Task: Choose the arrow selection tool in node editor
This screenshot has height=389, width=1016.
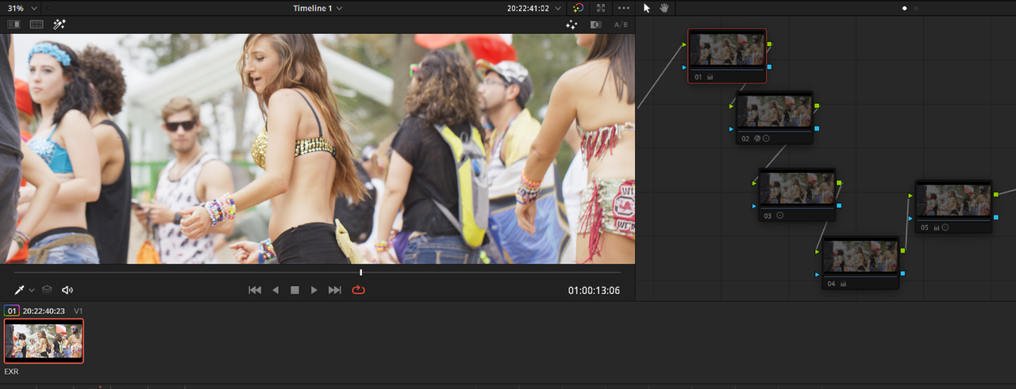Action: pos(646,8)
